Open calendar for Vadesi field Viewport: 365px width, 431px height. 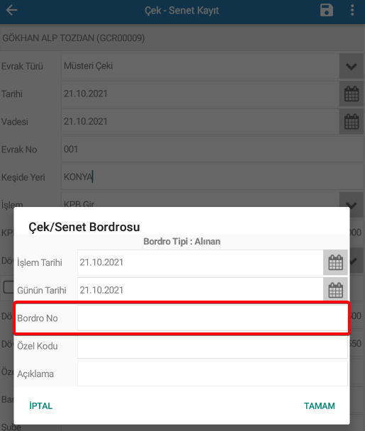[x=352, y=121]
